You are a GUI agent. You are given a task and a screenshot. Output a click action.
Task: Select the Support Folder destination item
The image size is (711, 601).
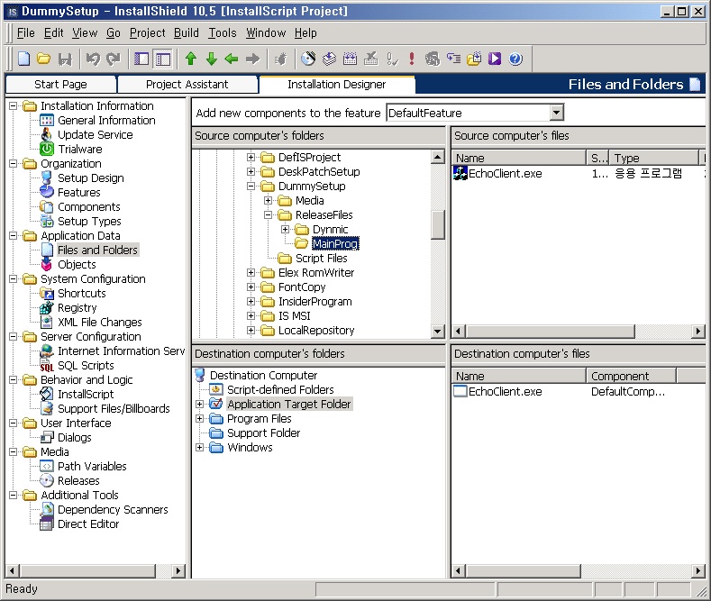[x=263, y=433]
